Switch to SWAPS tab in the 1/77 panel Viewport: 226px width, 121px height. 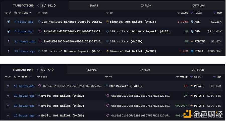[x=92, y=70]
